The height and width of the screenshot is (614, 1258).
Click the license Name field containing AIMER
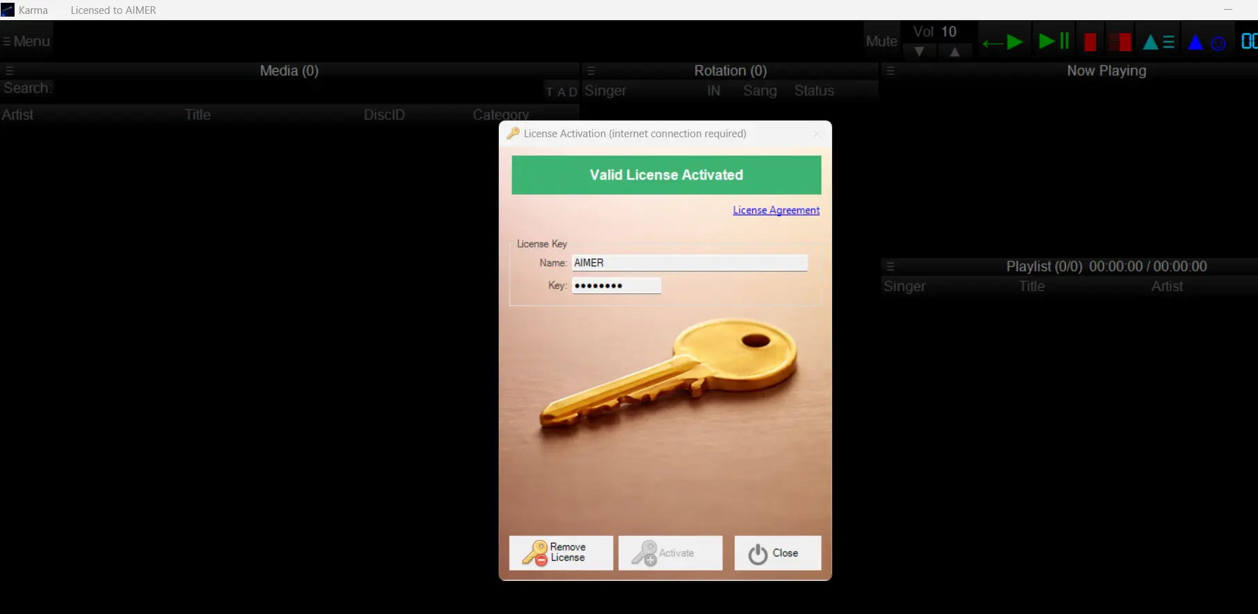point(690,263)
